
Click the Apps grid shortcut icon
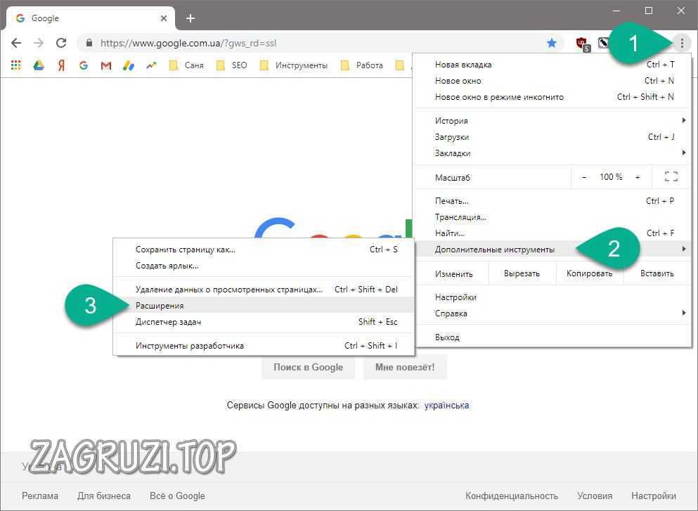16,65
